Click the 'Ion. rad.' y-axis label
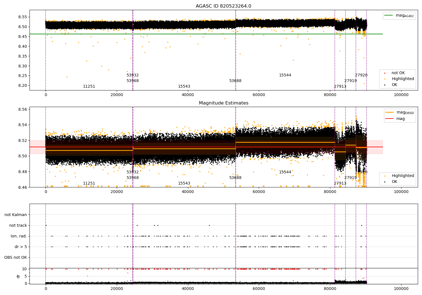The height and width of the screenshot is (295, 422). coord(19,236)
